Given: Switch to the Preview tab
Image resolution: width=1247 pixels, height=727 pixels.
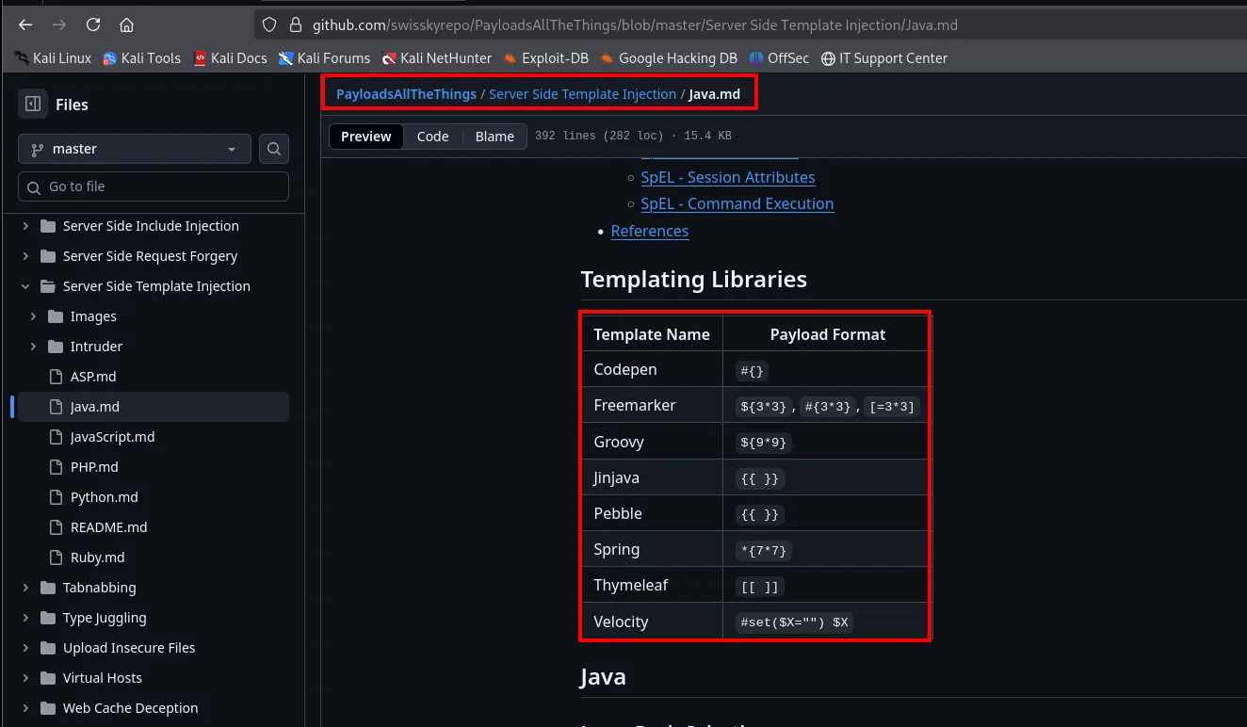Looking at the screenshot, I should [366, 137].
